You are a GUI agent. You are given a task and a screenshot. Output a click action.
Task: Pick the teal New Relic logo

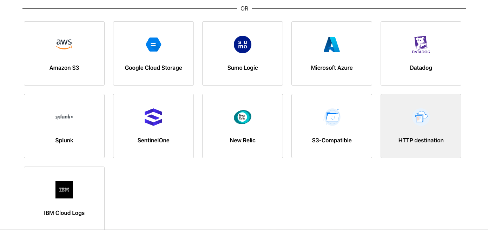[243, 117]
